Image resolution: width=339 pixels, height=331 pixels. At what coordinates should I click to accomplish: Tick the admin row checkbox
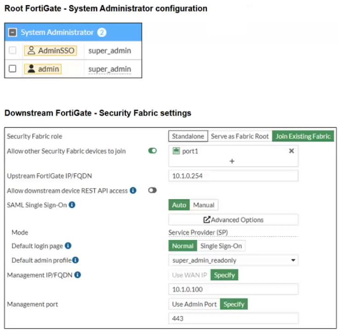click(12, 69)
